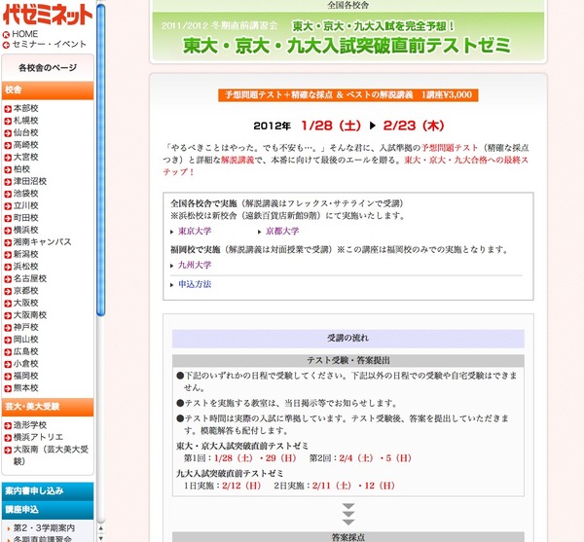Open 京都校 campus page
Screen dimensions: 584x542
[x=25, y=291]
